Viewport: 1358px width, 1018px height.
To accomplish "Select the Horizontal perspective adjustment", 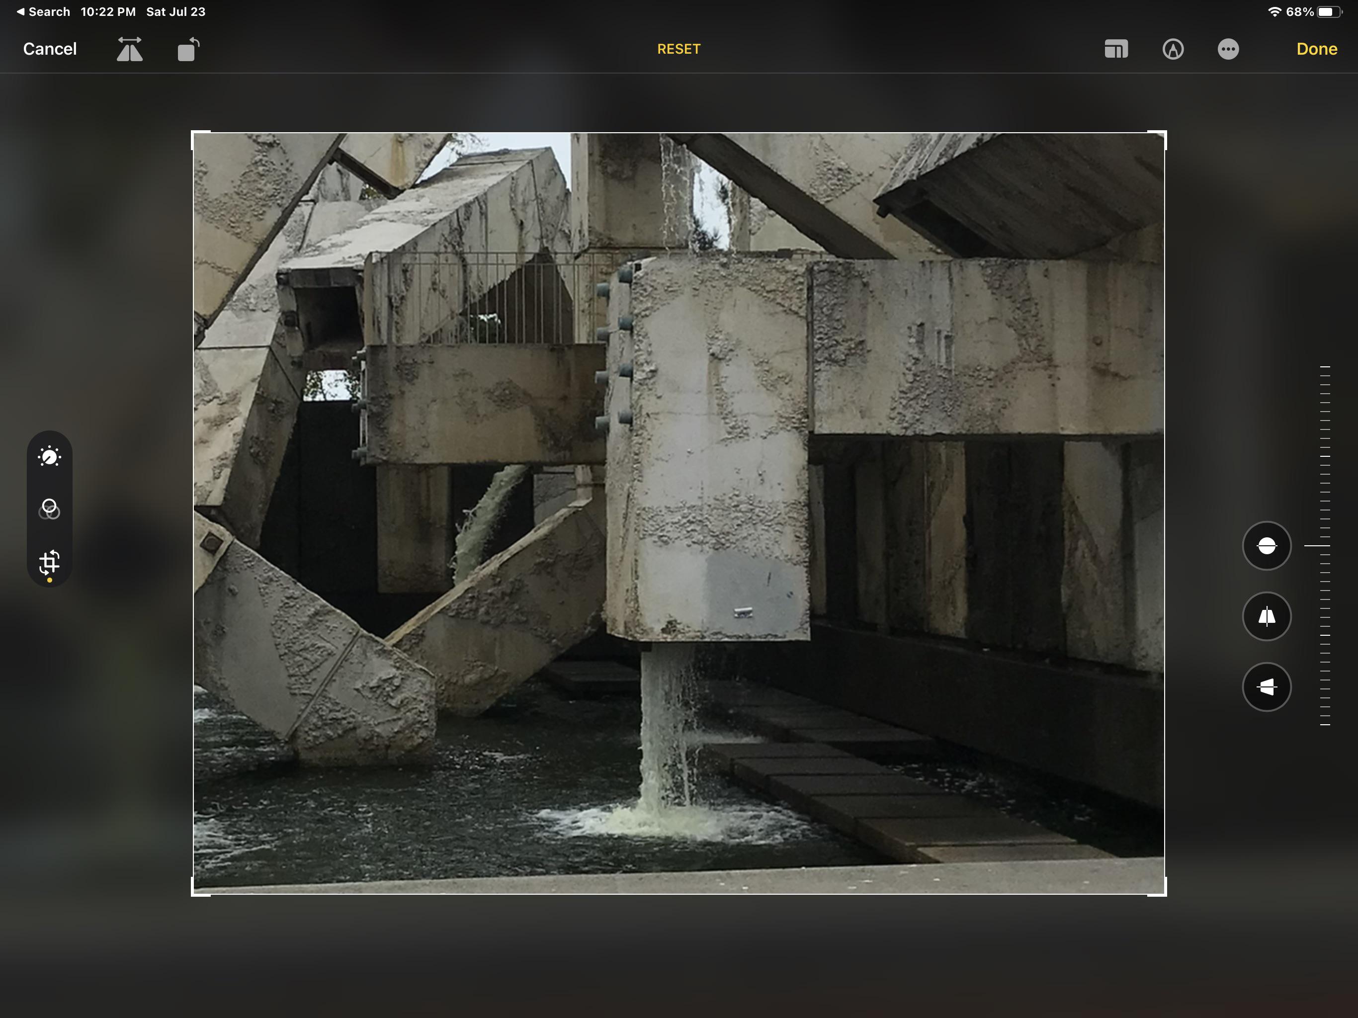I will pyautogui.click(x=1266, y=687).
